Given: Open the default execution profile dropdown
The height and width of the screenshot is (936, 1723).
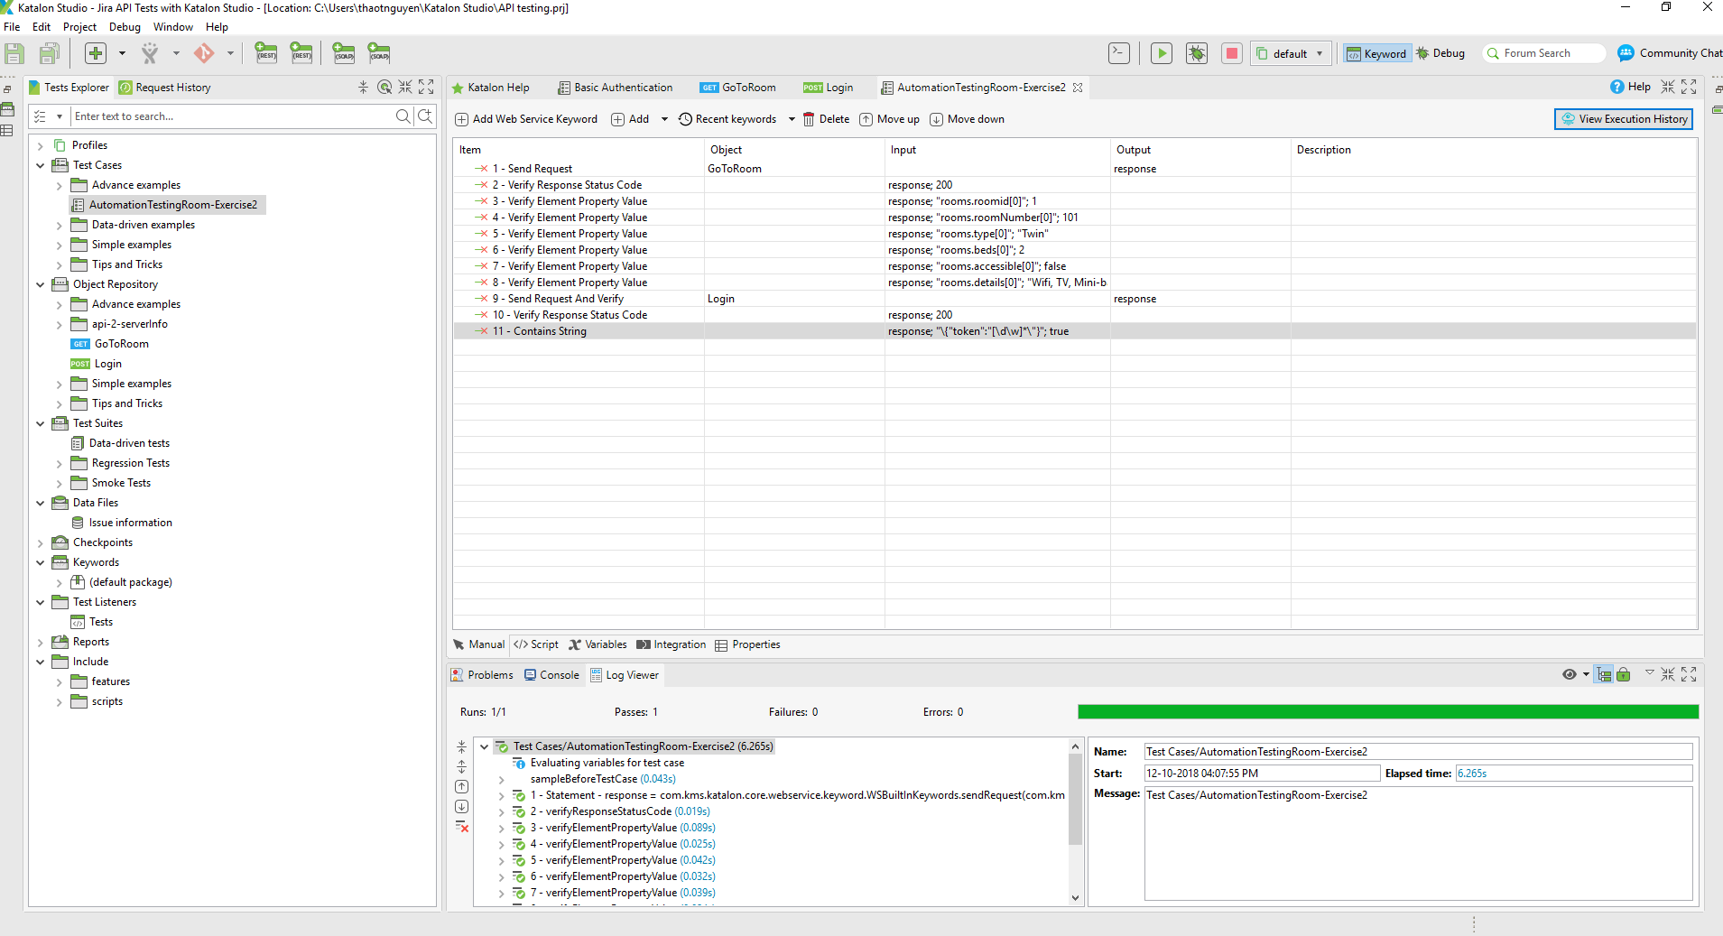Looking at the screenshot, I should [x=1291, y=53].
